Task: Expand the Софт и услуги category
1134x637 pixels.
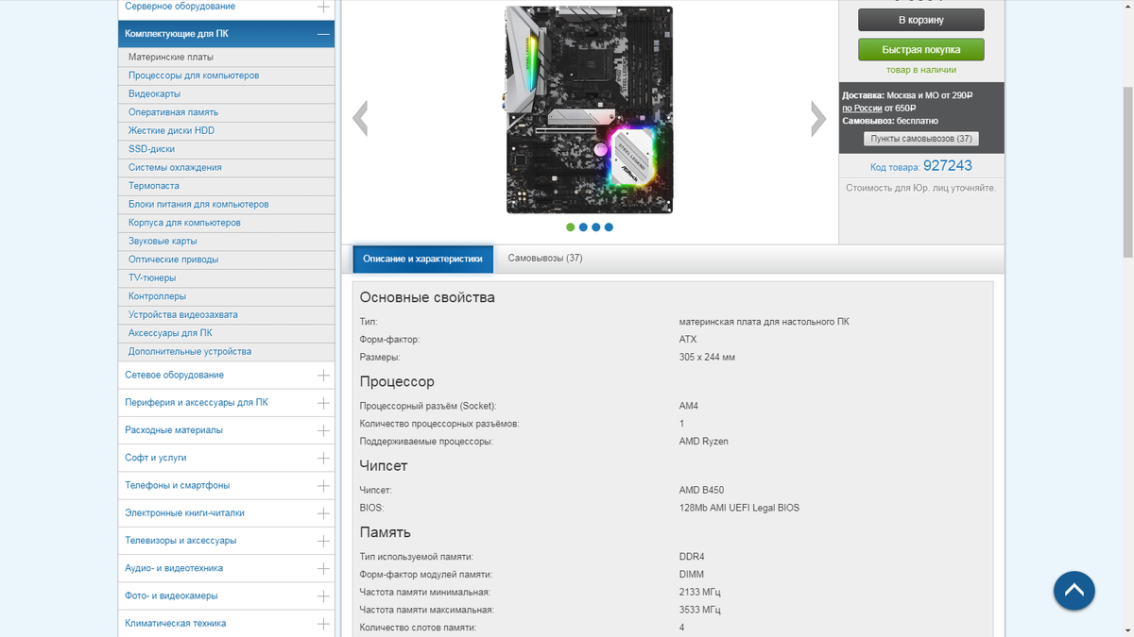Action: coord(323,458)
